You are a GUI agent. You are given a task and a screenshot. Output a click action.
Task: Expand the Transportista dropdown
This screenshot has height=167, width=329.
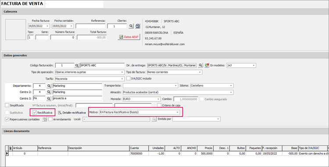pyautogui.click(x=176, y=86)
